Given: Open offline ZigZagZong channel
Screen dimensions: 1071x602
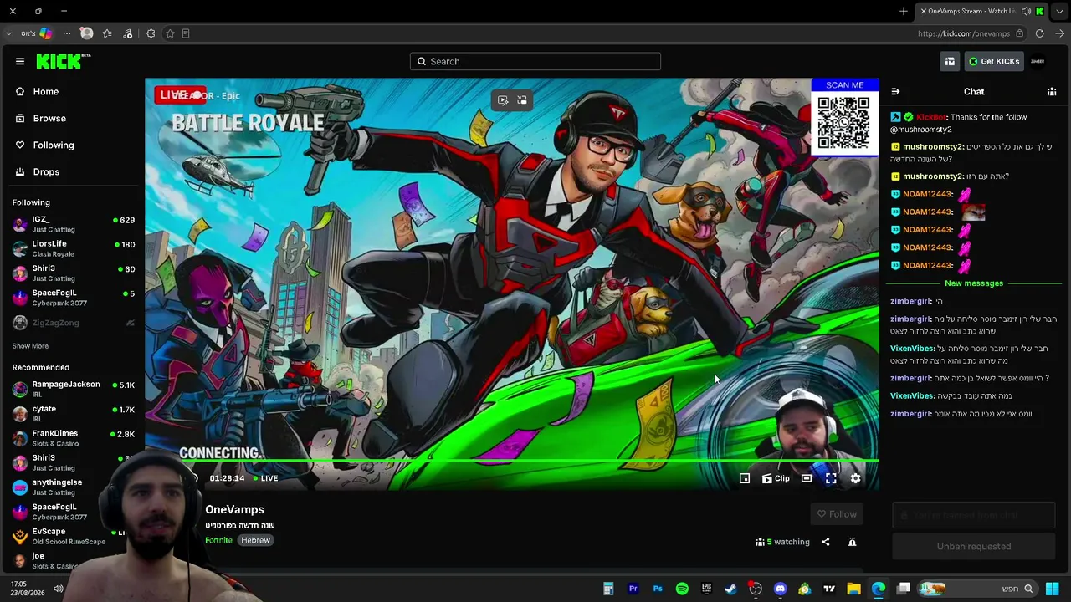Looking at the screenshot, I should pos(74,323).
